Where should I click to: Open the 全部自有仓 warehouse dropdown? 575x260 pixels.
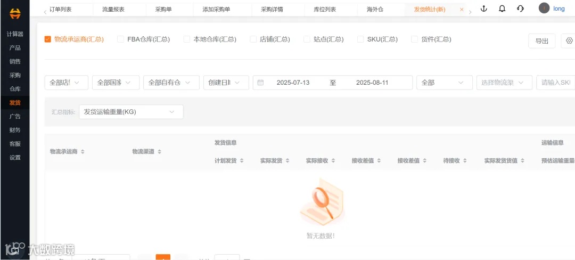[171, 83]
